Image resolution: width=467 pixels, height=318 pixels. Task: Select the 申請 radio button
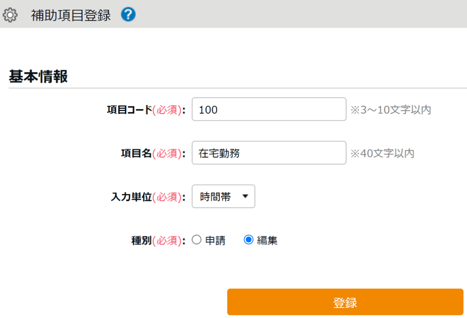pyautogui.click(x=197, y=240)
